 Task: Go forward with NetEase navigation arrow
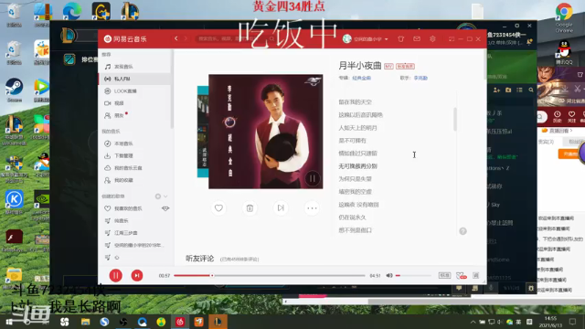[x=186, y=38]
